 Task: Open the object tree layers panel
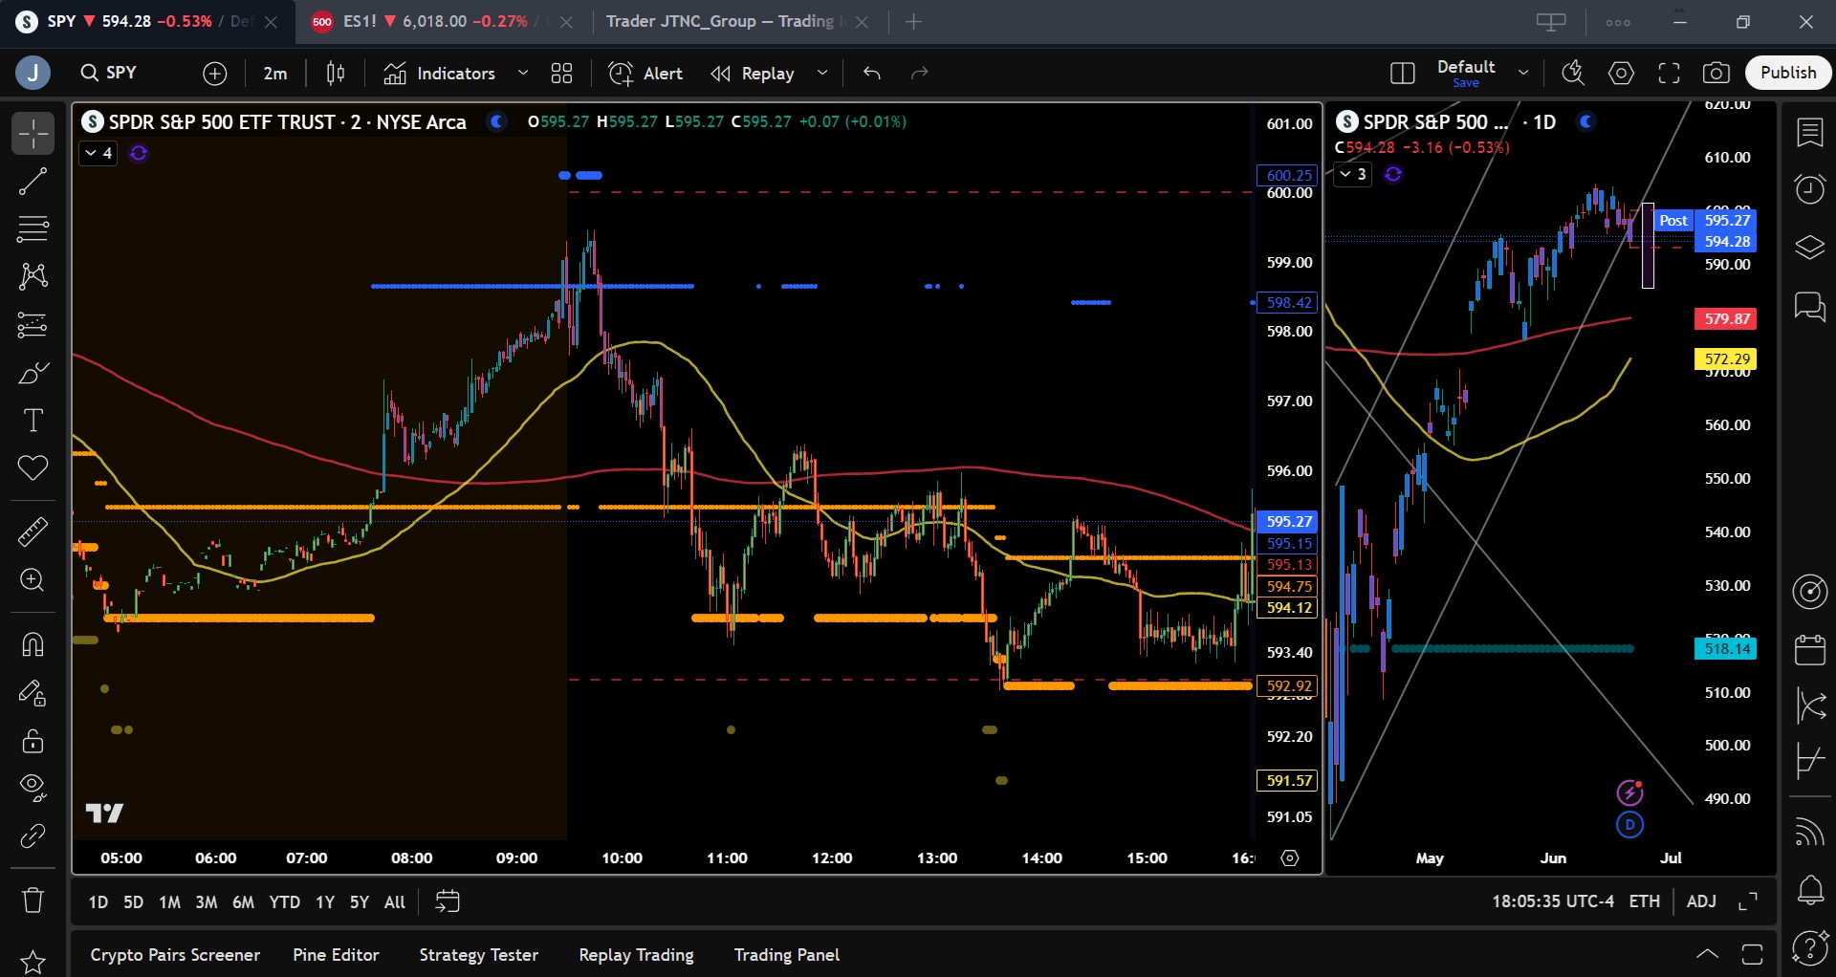(1809, 248)
